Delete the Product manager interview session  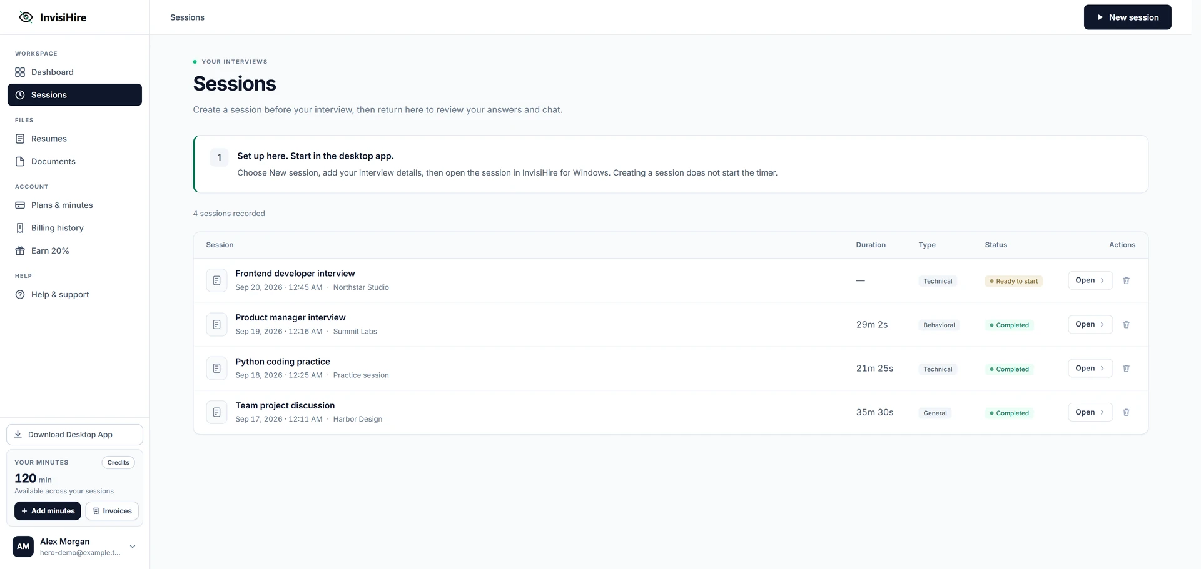(x=1126, y=324)
